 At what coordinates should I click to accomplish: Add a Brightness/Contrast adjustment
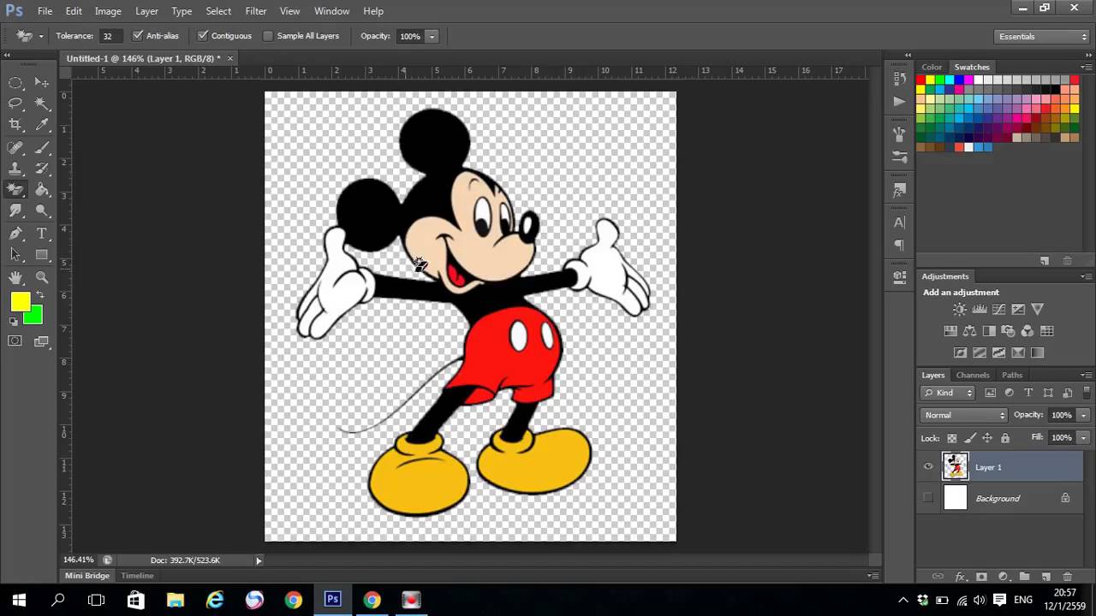click(x=960, y=310)
